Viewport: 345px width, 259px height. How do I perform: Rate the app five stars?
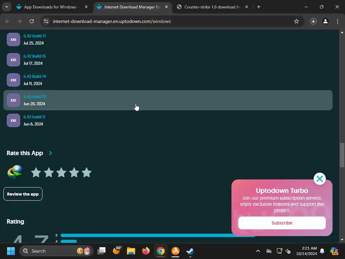87,172
